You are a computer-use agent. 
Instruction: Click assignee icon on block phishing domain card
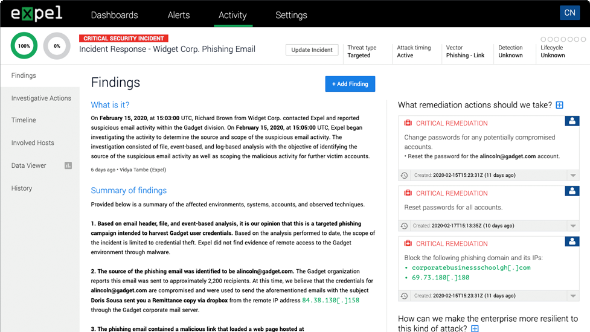(572, 241)
